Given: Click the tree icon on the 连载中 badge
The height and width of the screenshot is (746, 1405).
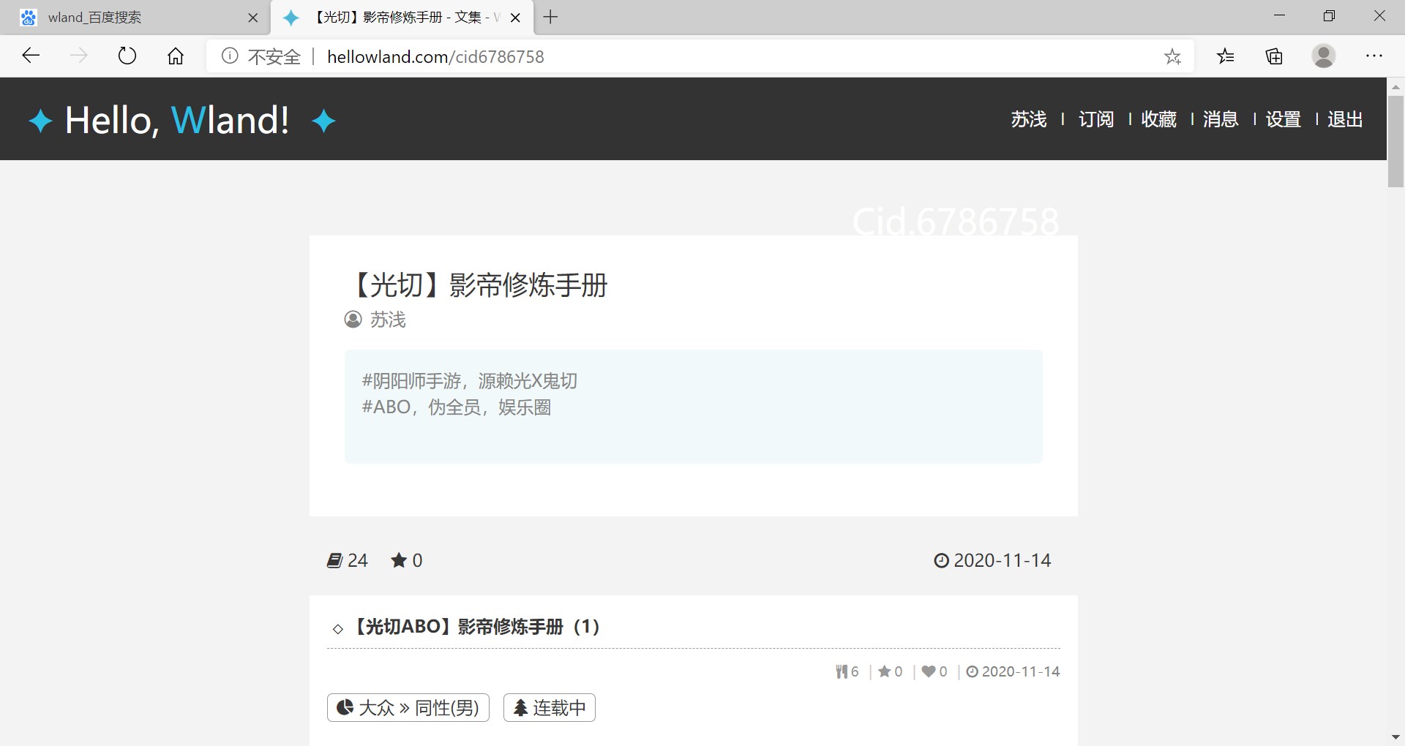Looking at the screenshot, I should [521, 707].
